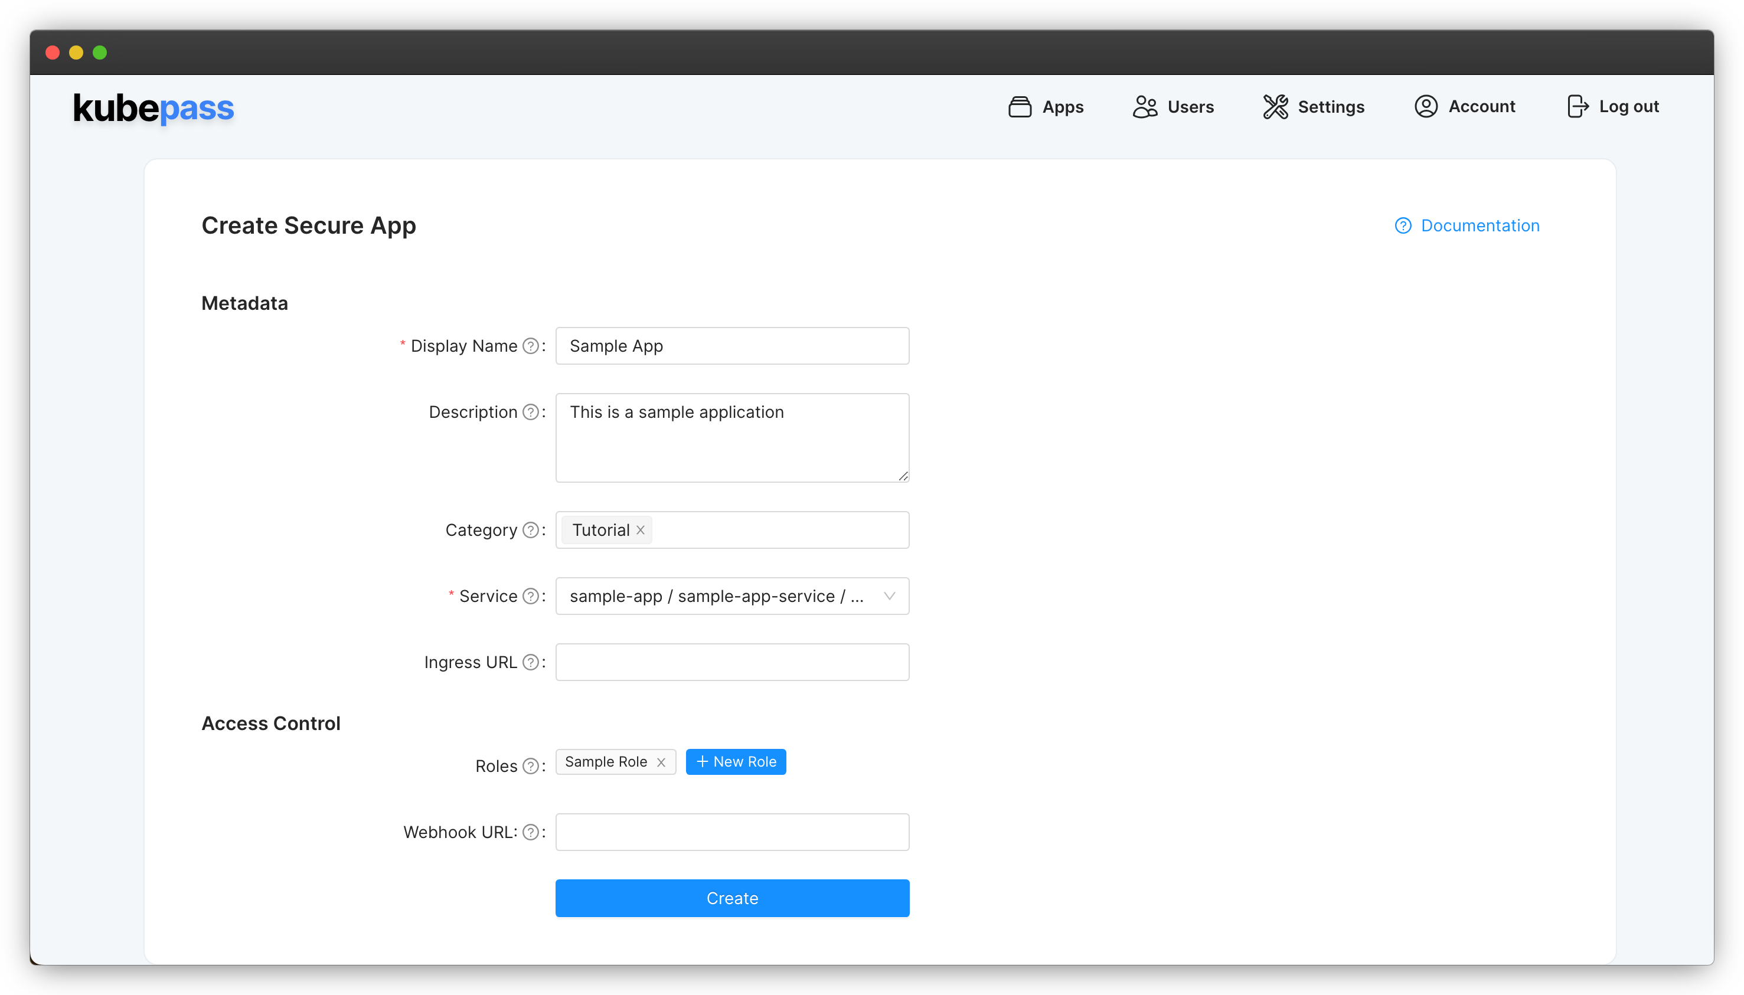Click inside the Webhook URL input field
Image resolution: width=1744 pixels, height=995 pixels.
tap(731, 832)
